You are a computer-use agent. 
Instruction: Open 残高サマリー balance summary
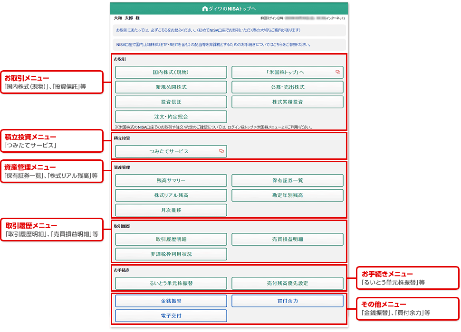[x=171, y=181]
